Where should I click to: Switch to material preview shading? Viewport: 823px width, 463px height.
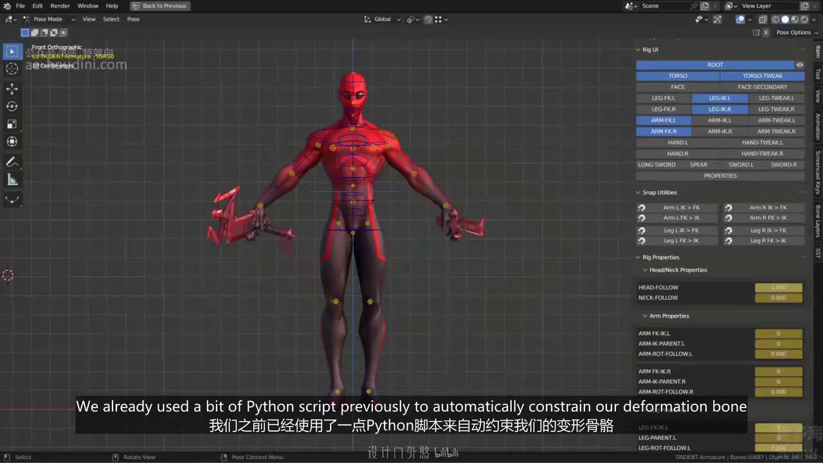click(795, 19)
